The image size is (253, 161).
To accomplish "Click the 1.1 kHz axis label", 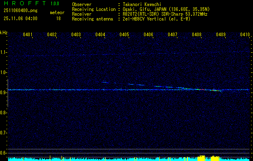I will tap(4, 52).
